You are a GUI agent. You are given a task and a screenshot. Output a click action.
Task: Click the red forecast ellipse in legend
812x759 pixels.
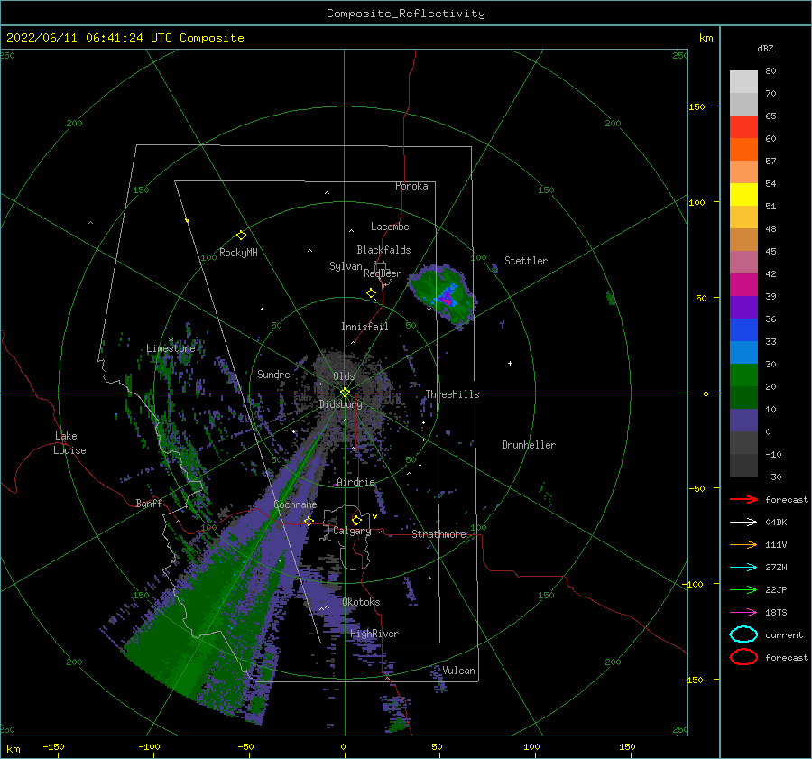[743, 657]
